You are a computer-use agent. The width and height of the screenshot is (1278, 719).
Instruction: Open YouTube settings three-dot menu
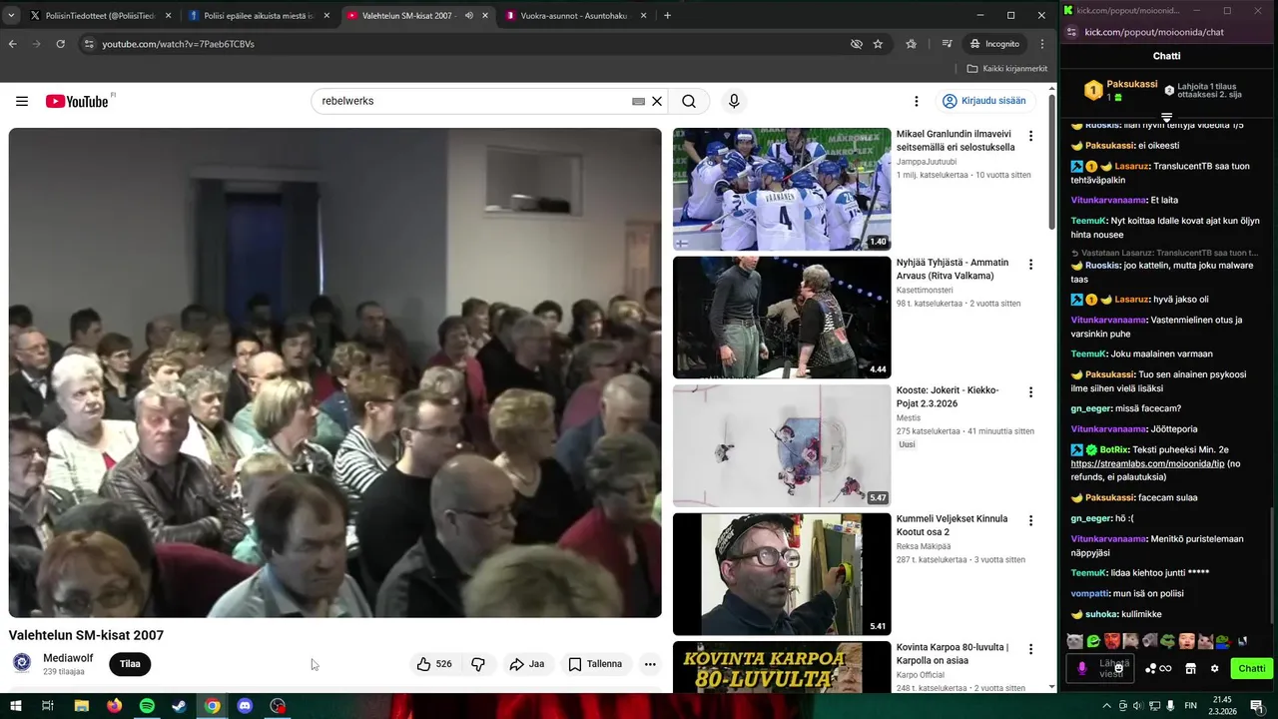coord(916,101)
